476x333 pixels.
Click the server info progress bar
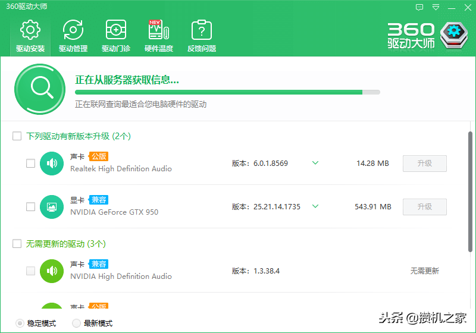(x=227, y=92)
